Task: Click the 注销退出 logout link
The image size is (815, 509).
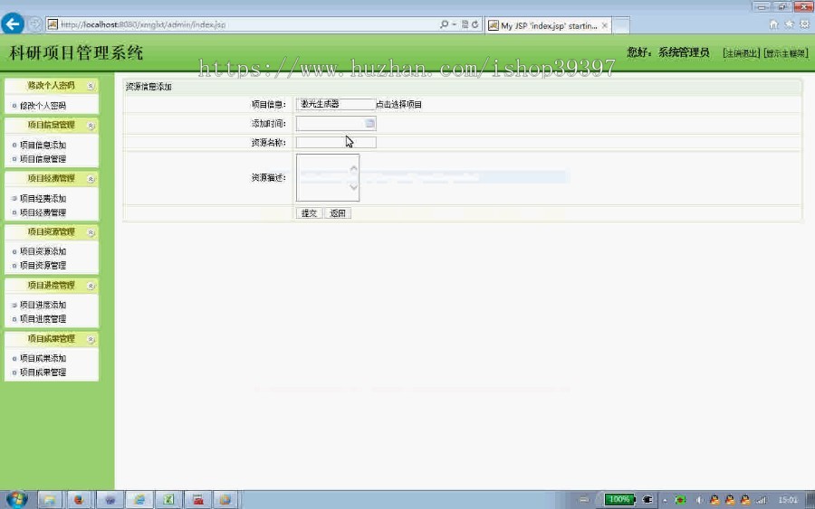Action: (x=741, y=53)
